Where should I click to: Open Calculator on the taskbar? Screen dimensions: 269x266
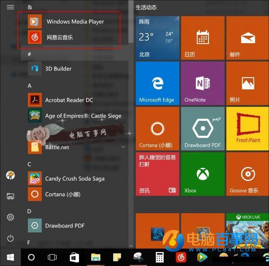click(x=159, y=257)
